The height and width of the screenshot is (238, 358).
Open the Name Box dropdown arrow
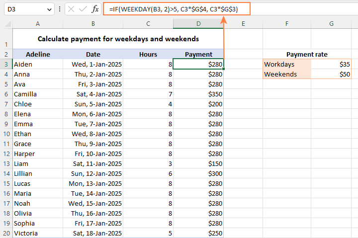(49, 9)
